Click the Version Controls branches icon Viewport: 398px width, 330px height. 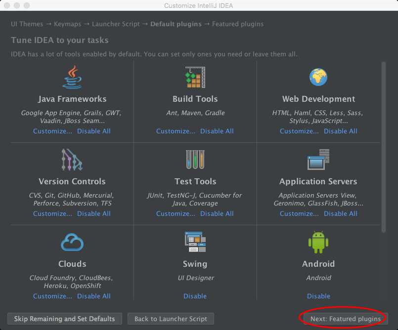tap(72, 160)
